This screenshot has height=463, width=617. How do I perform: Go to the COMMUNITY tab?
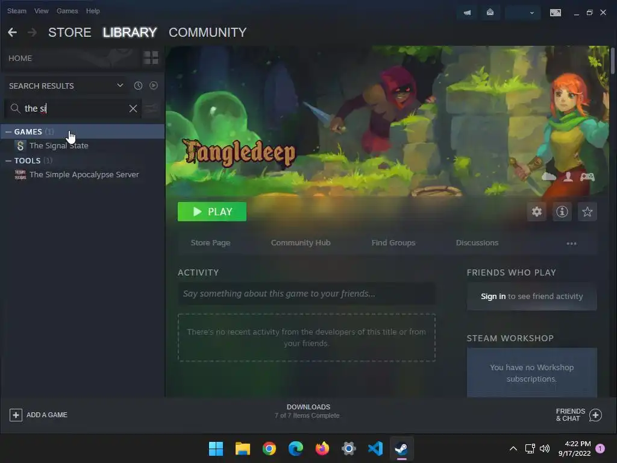pyautogui.click(x=208, y=33)
